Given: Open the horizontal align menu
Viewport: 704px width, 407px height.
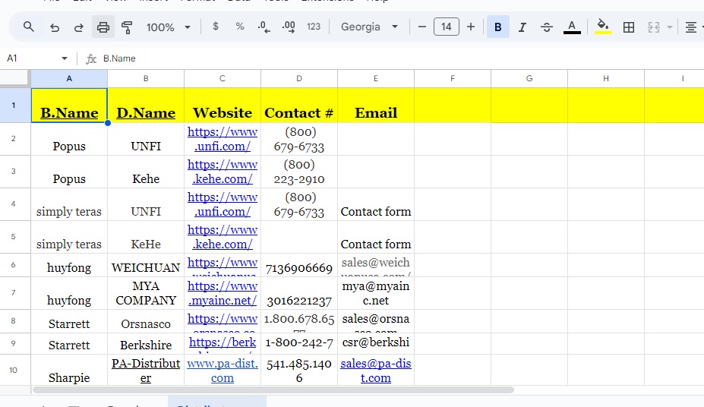Looking at the screenshot, I should click(x=690, y=27).
